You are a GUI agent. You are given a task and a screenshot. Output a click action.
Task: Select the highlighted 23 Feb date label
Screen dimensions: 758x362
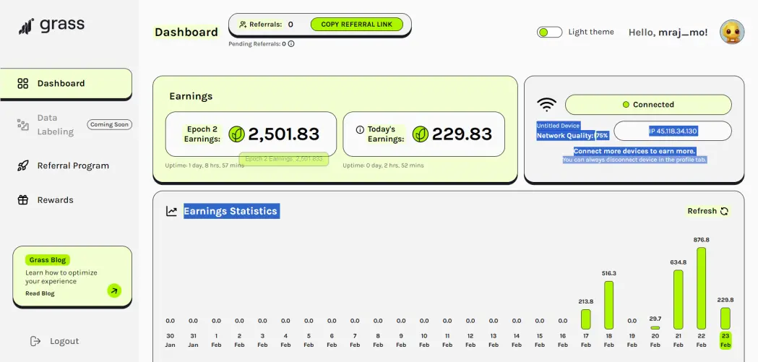pos(725,340)
